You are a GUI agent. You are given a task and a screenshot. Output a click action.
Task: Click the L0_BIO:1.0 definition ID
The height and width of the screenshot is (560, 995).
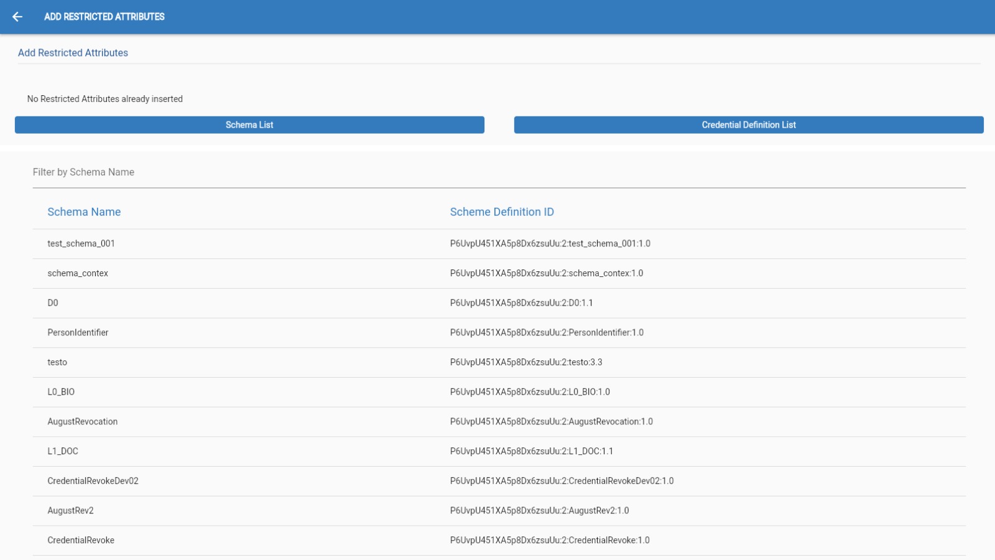click(x=530, y=392)
